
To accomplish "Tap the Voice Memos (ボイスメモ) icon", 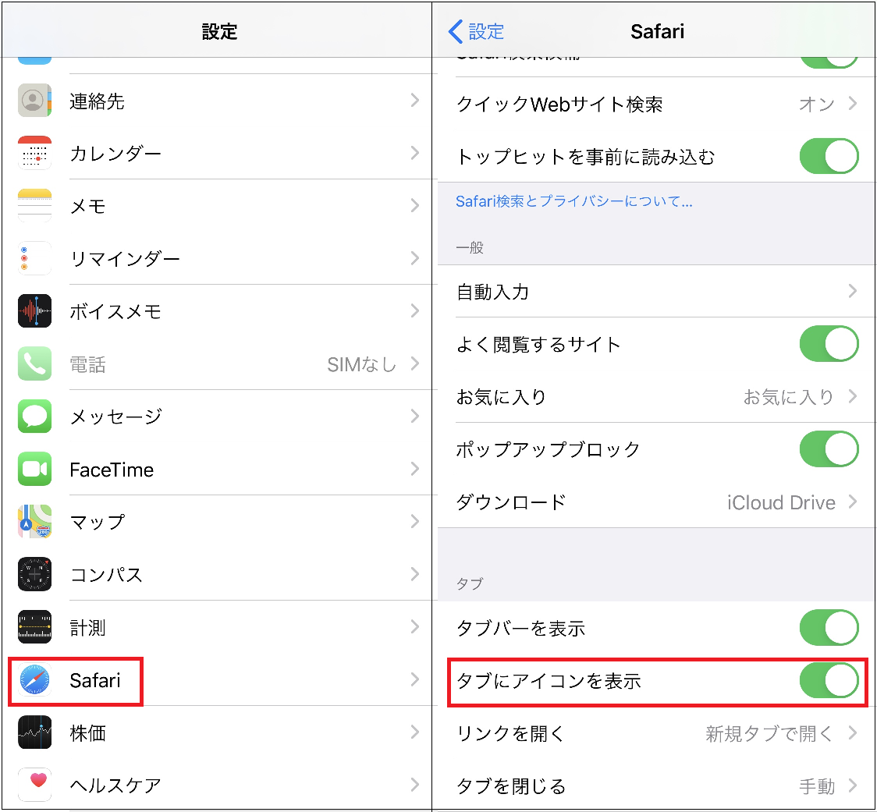I will (34, 312).
